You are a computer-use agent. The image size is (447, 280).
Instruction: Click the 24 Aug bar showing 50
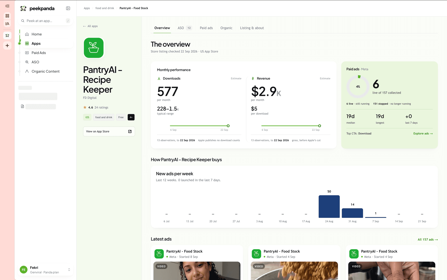click(x=329, y=206)
